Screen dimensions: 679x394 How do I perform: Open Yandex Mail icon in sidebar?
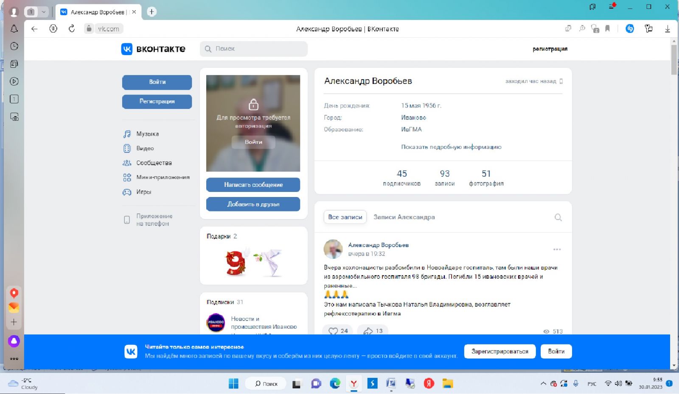pyautogui.click(x=14, y=307)
